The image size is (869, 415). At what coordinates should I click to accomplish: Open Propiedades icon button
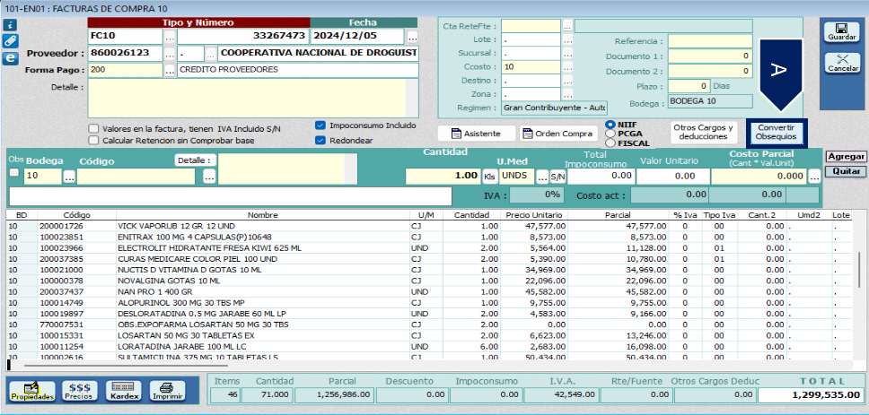pos(32,391)
